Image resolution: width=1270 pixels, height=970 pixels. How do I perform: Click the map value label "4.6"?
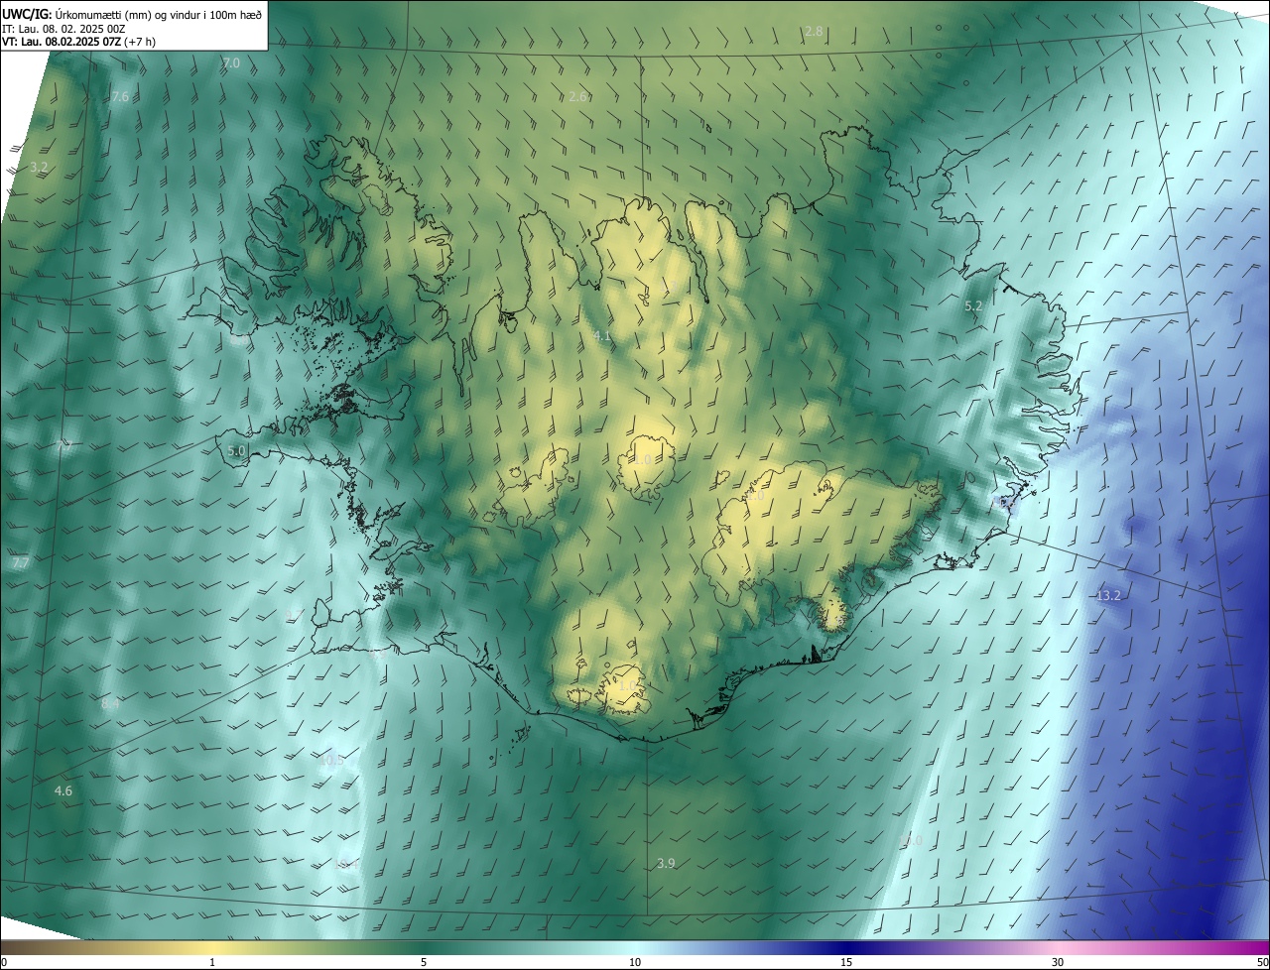pyautogui.click(x=63, y=791)
